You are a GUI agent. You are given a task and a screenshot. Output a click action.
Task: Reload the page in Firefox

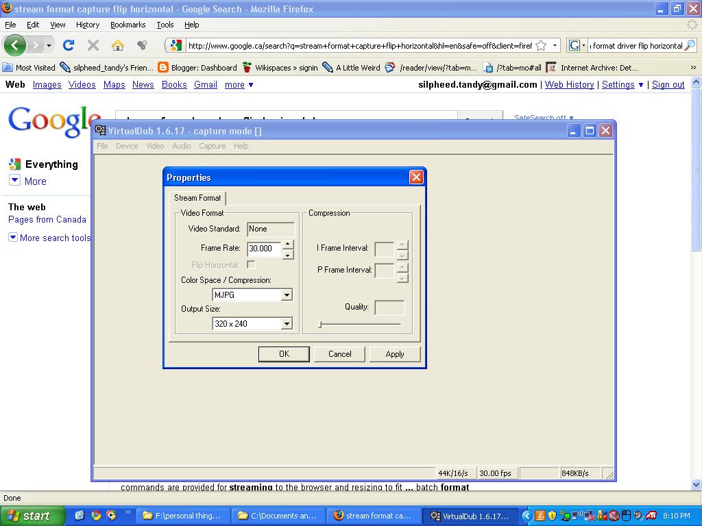point(68,45)
